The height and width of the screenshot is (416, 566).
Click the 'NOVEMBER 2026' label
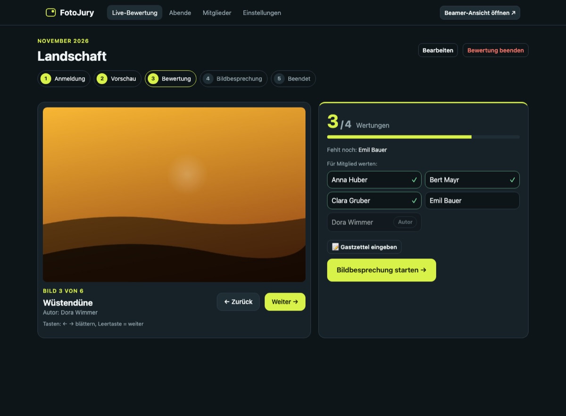(63, 41)
